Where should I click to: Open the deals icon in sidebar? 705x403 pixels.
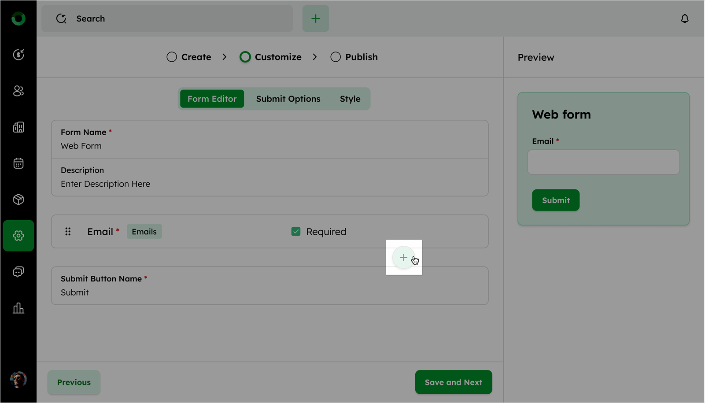tap(18, 55)
